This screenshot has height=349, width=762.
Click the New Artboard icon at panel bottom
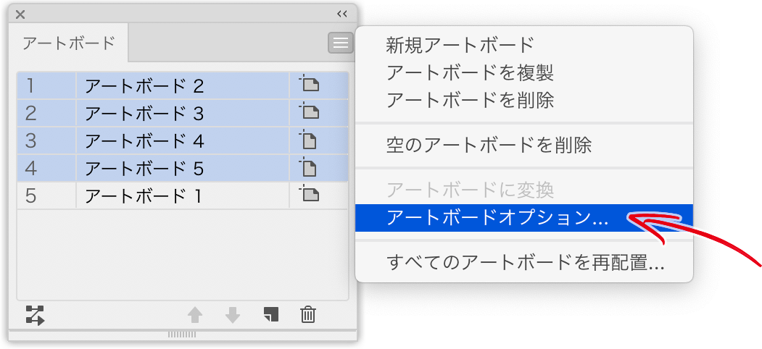pyautogui.click(x=271, y=314)
